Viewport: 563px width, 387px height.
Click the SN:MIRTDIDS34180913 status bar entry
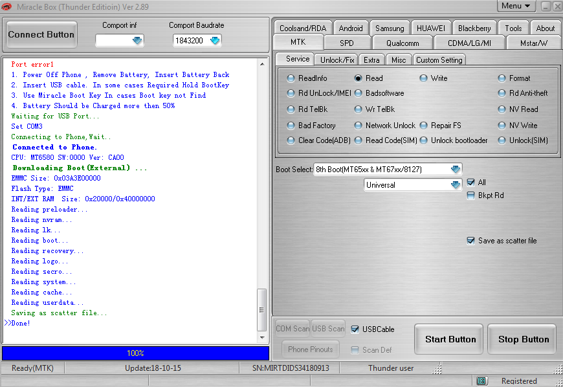[291, 368]
